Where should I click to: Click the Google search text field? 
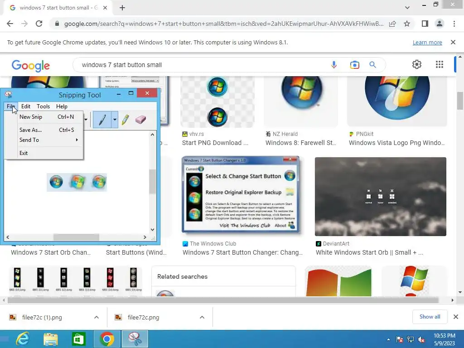coord(201,65)
